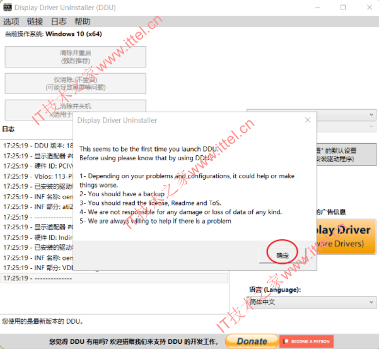Expand the second disabled dropdown below the device type

[371, 126]
